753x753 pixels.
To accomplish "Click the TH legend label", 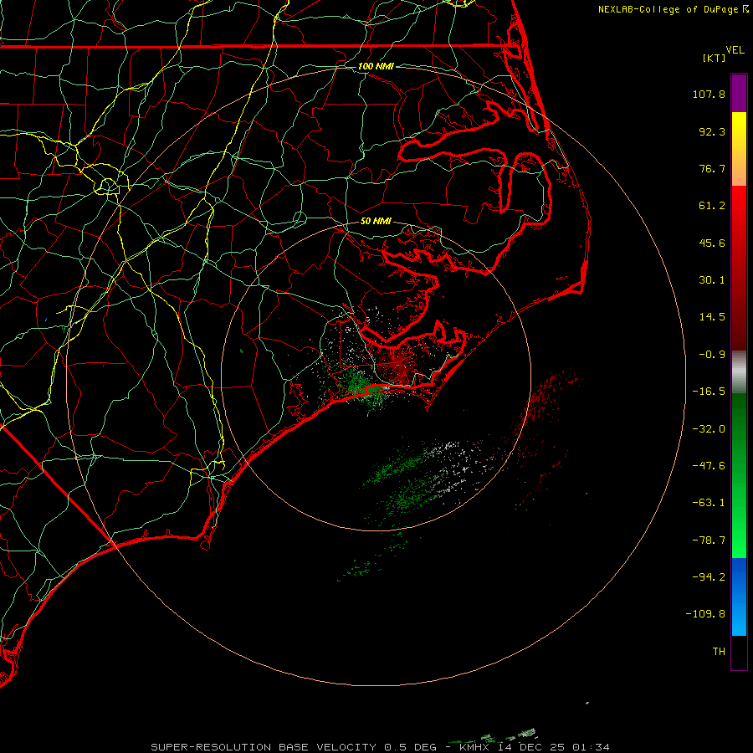I will tap(719, 651).
